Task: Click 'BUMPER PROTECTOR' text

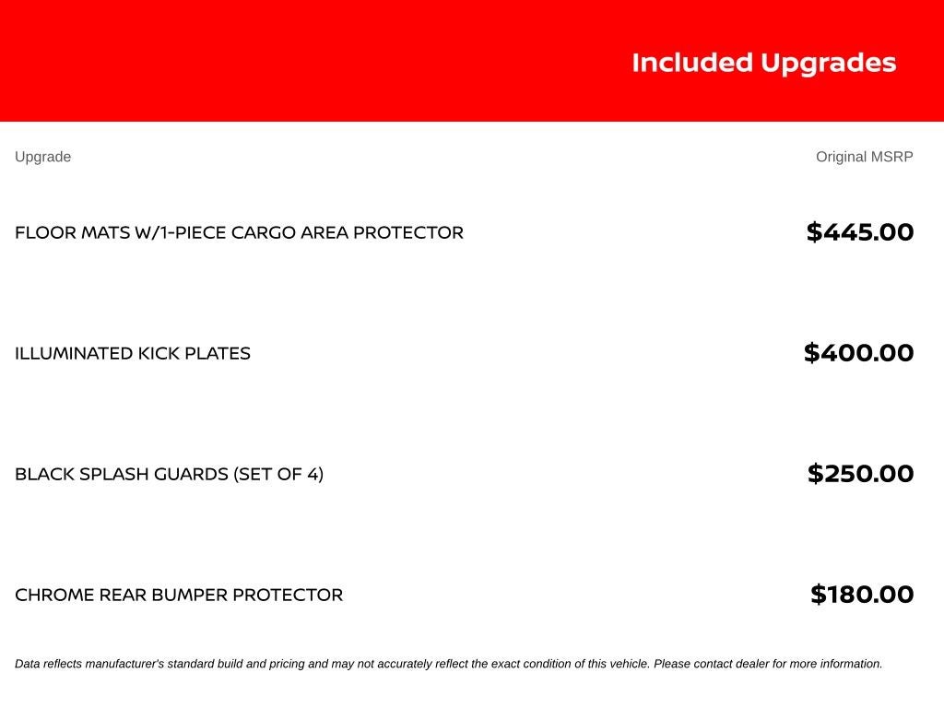Action: coord(247,596)
